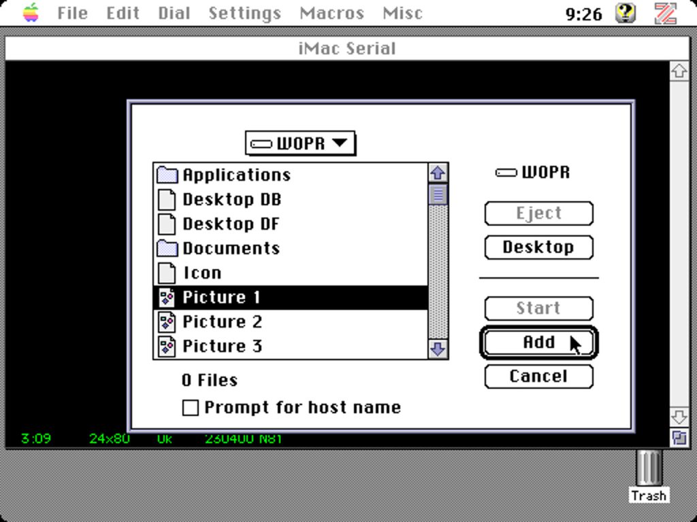The height and width of the screenshot is (522, 697).
Task: Open the Misc menu
Action: pyautogui.click(x=402, y=14)
